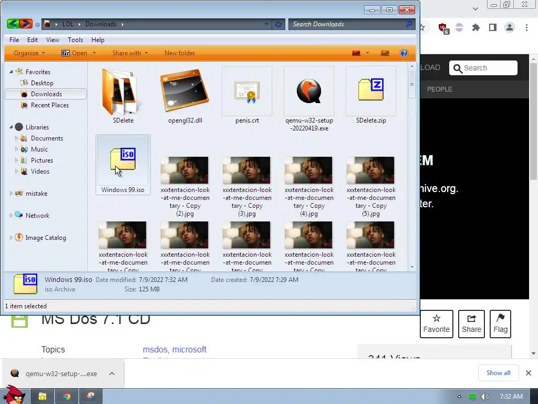
Task: Click the Flag button on the page
Action: click(500, 324)
